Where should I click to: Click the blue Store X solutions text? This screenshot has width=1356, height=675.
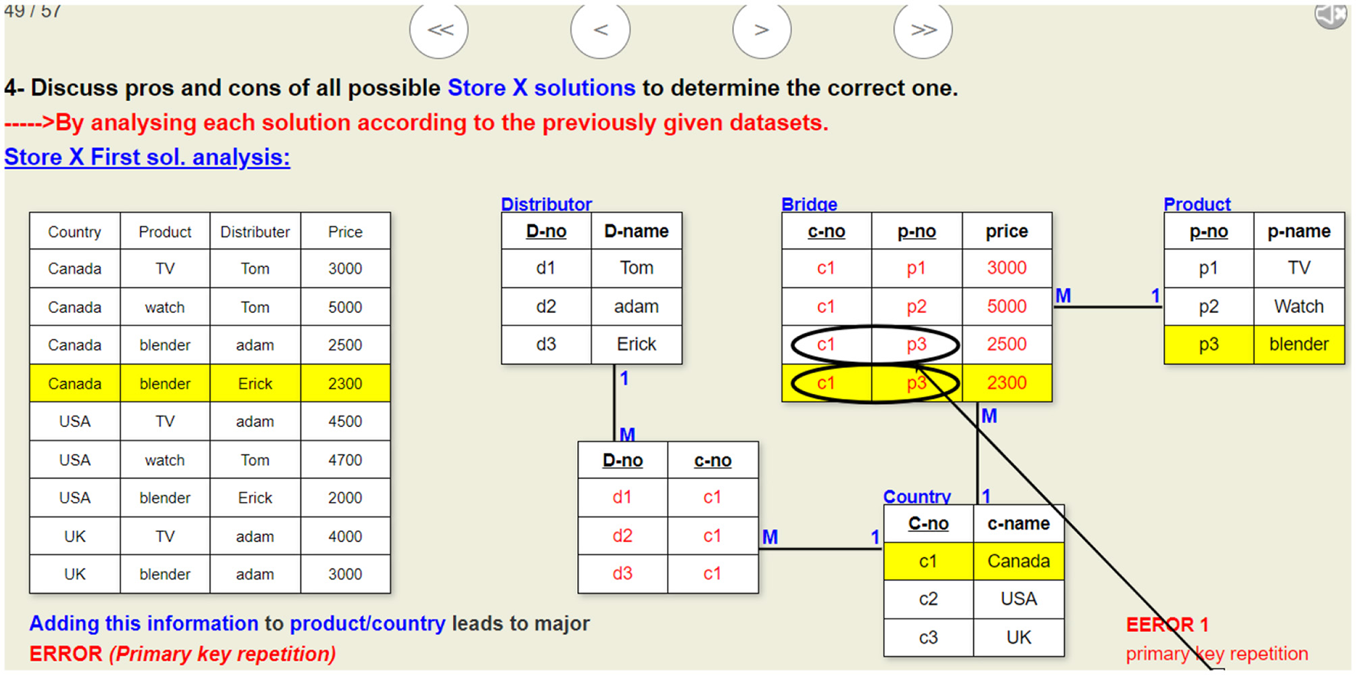[x=541, y=88]
